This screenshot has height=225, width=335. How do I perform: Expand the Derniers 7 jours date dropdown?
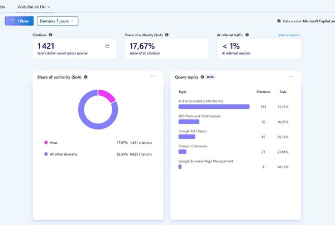coord(58,21)
